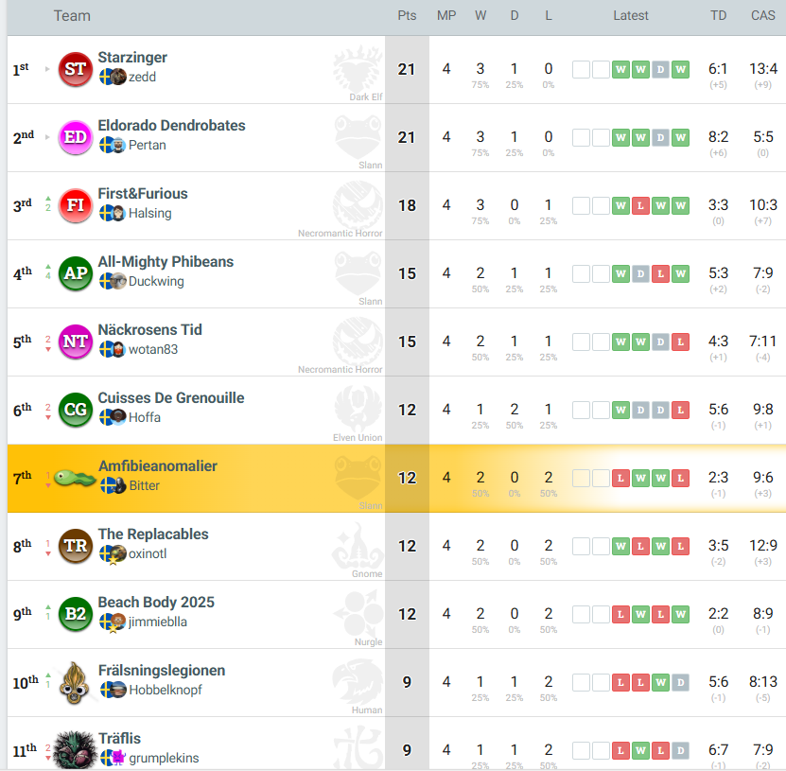This screenshot has width=786, height=771.
Task: Open the Cuisses De Grenouille team link
Action: click(x=171, y=398)
